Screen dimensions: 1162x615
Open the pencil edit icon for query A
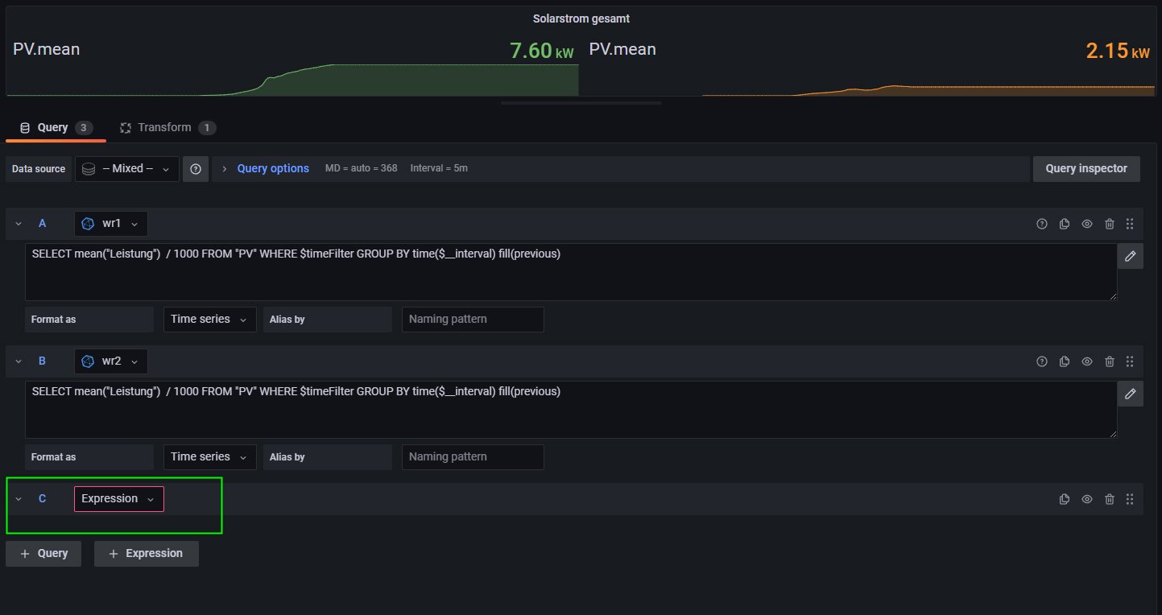(x=1130, y=256)
